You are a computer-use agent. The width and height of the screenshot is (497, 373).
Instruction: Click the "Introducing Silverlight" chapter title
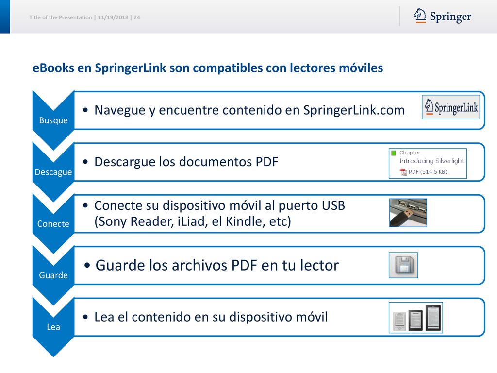(431, 161)
